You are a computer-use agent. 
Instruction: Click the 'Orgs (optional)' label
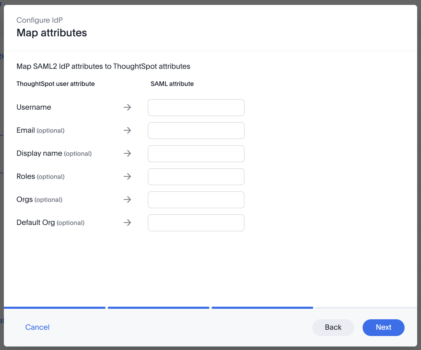tap(40, 199)
